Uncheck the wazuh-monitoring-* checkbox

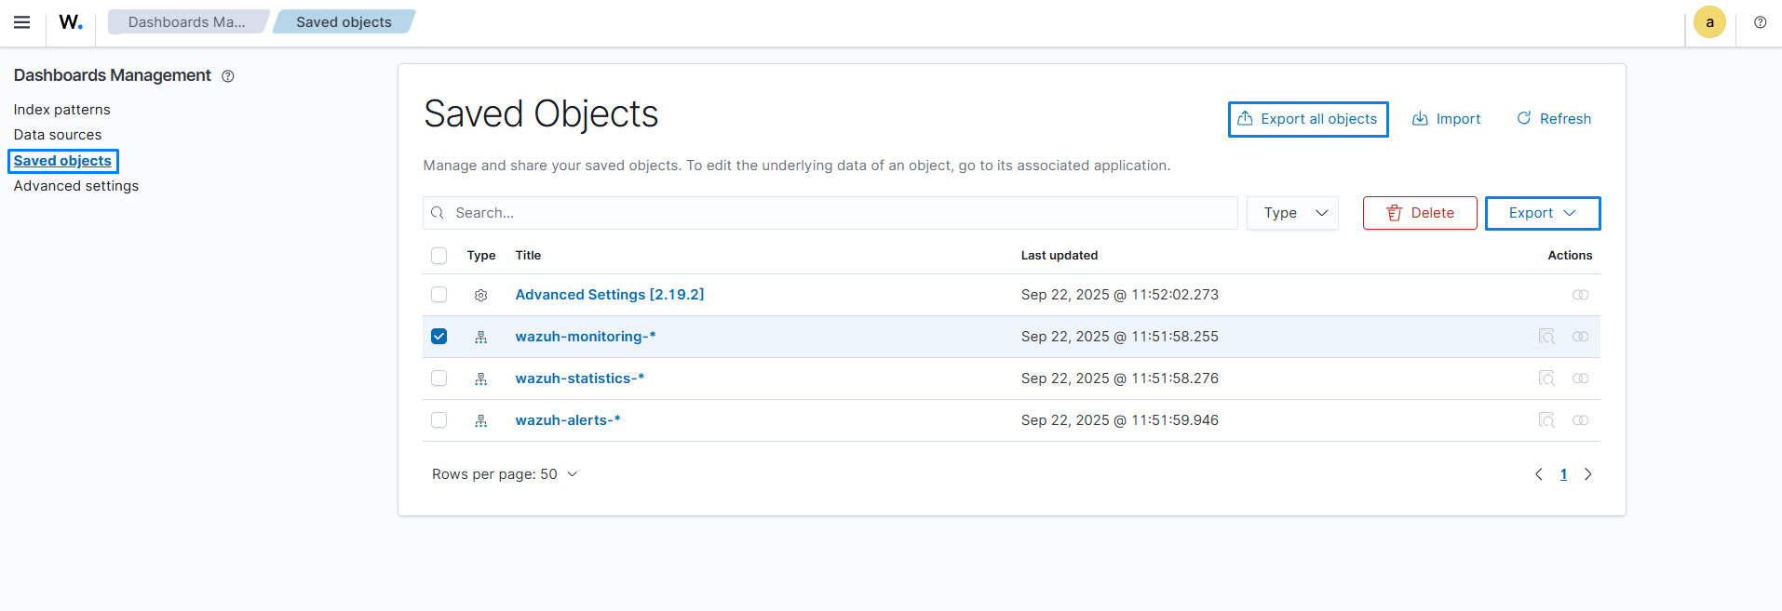[439, 337]
